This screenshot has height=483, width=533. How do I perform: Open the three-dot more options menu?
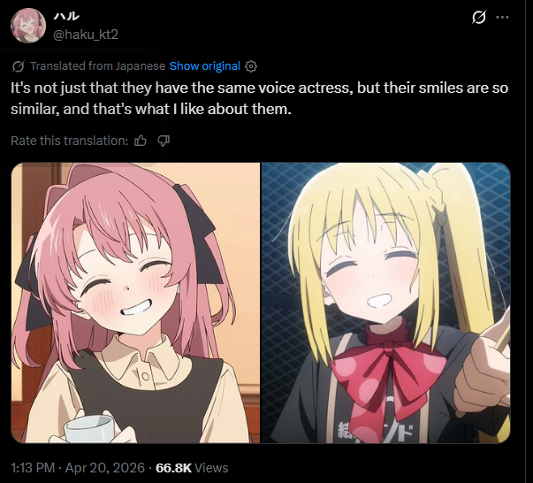point(502,17)
